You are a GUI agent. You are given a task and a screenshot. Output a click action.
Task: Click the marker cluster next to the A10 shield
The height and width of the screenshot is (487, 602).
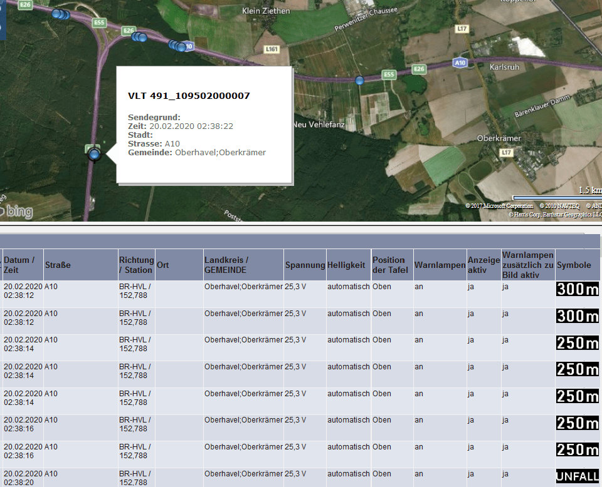176,45
